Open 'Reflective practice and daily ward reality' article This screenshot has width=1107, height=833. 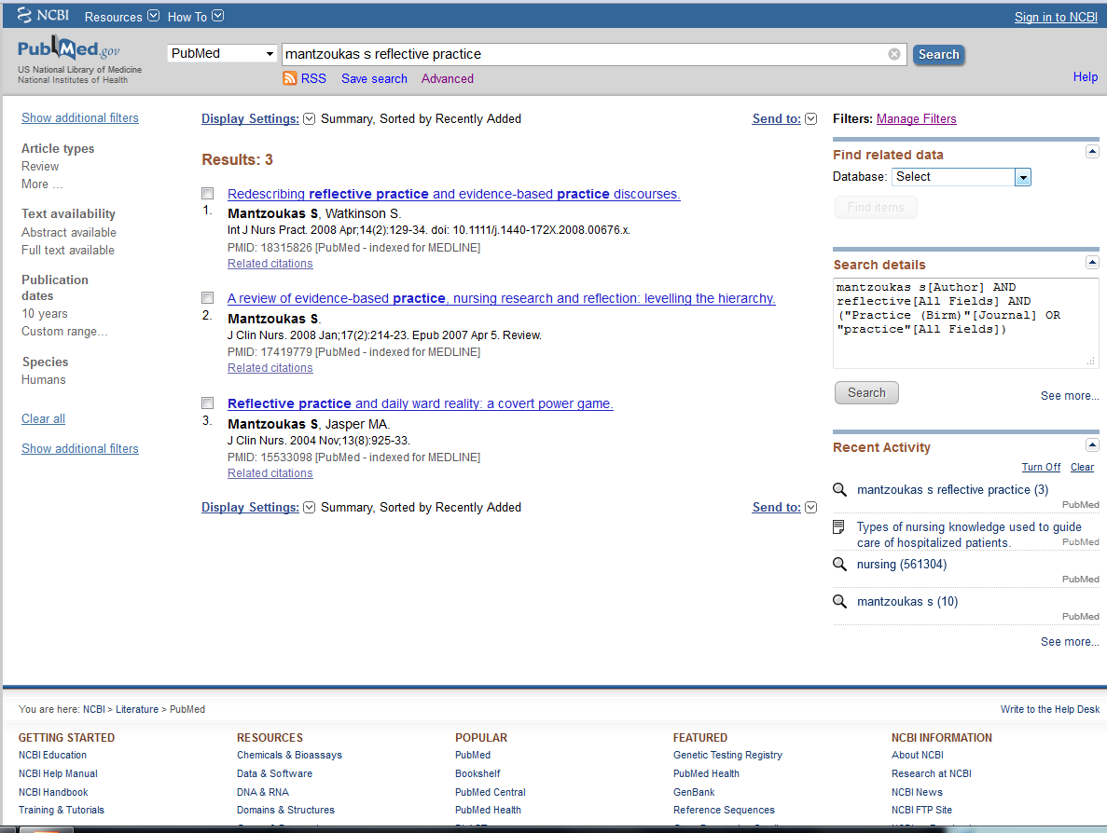[420, 403]
